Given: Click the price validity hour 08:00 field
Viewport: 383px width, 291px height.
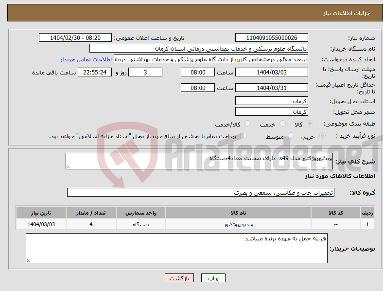Looking at the screenshot, I should pos(198,88).
